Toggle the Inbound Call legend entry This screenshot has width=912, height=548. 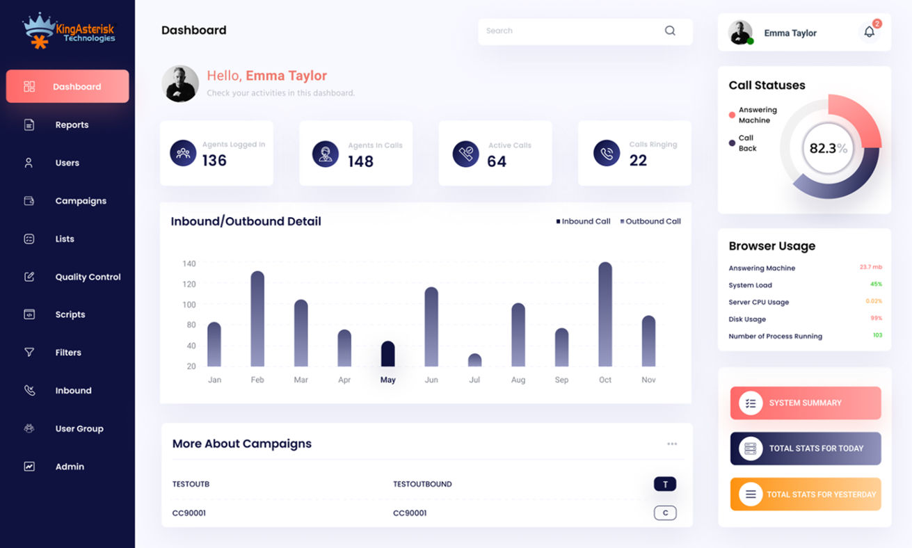pos(583,221)
